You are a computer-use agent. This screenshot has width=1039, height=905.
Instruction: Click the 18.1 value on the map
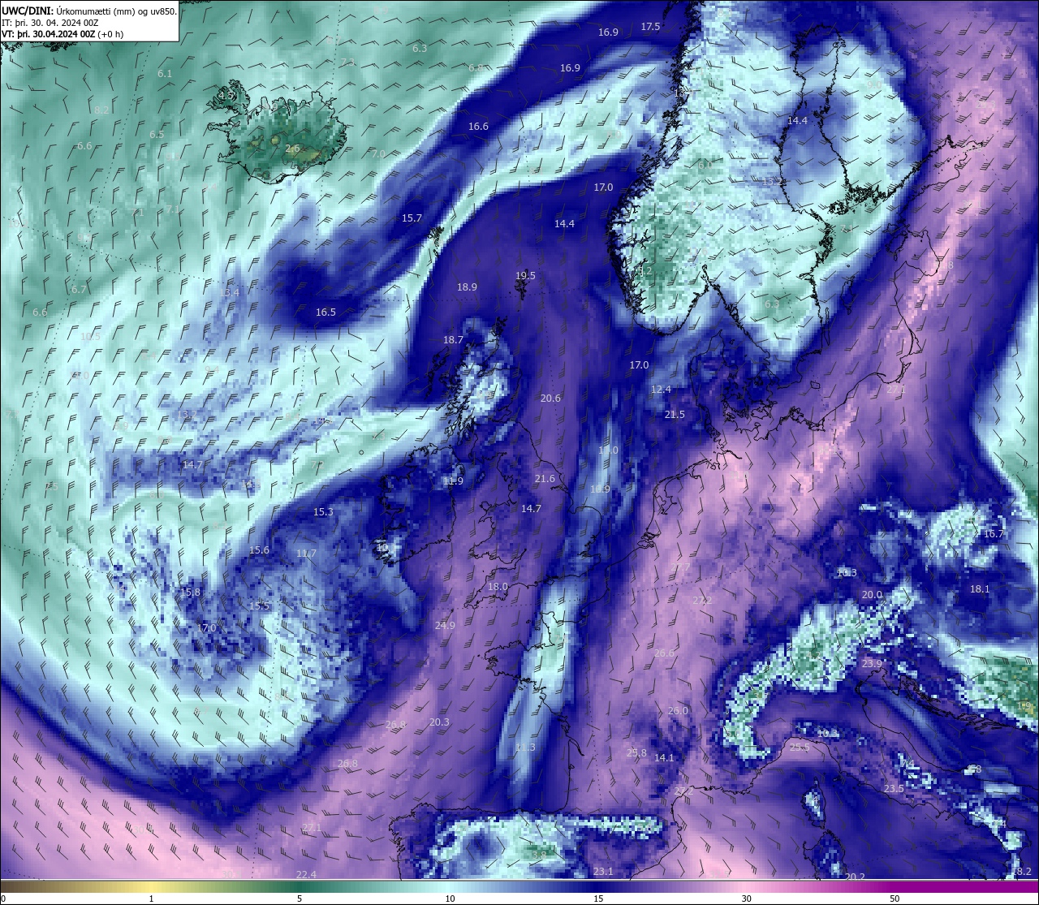point(980,589)
